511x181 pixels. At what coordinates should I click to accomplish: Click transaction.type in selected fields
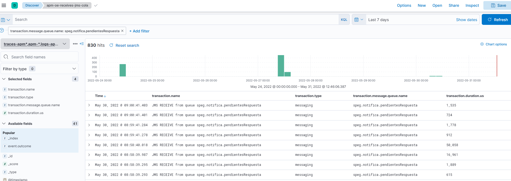(21, 97)
